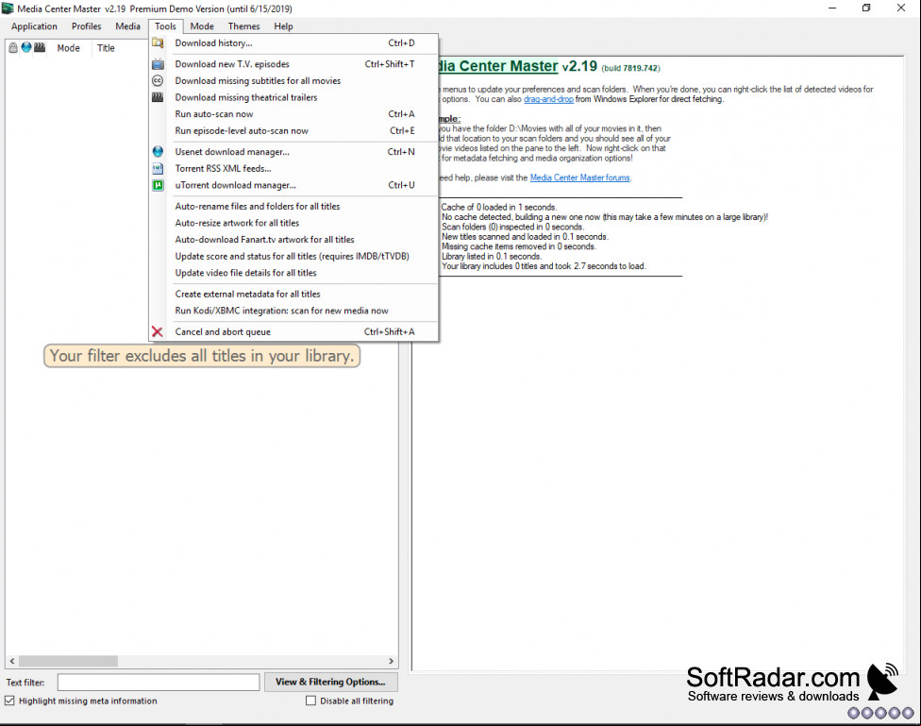The image size is (921, 726).
Task: Click the globe icon beside Usenet download manager
Action: coord(158,152)
